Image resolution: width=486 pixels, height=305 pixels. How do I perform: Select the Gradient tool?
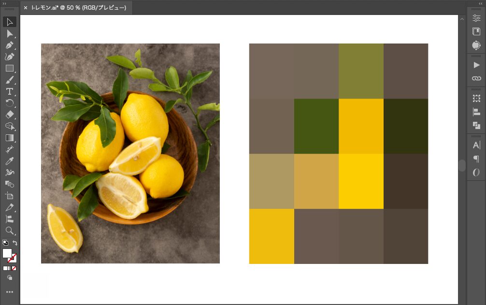[10, 138]
